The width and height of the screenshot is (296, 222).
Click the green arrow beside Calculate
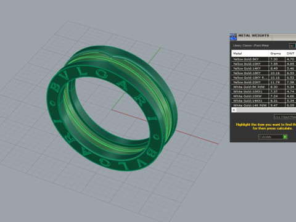[285, 137]
